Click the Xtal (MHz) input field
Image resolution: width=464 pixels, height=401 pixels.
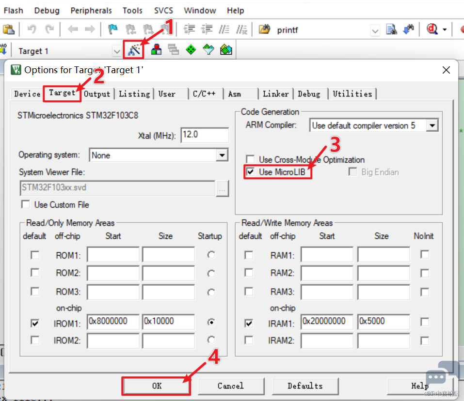205,135
